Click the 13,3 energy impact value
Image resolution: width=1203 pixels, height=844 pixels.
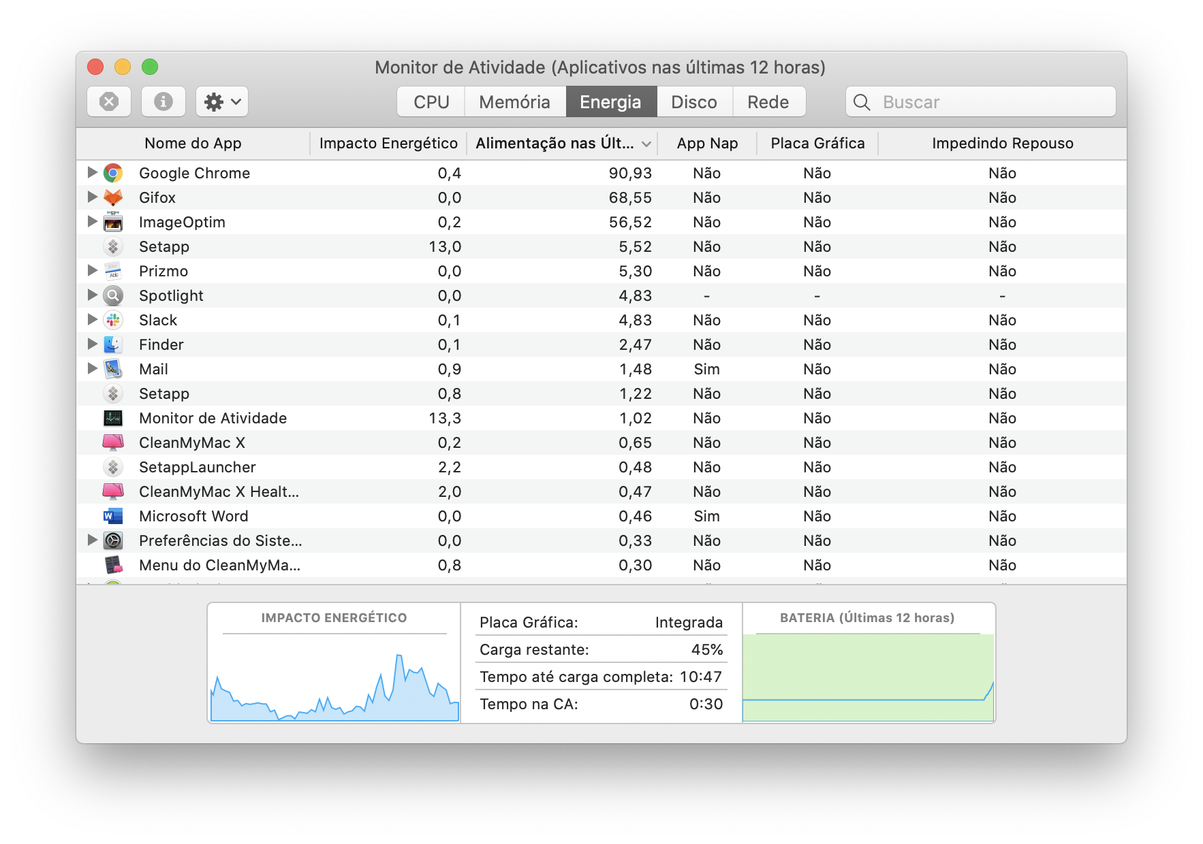[445, 418]
